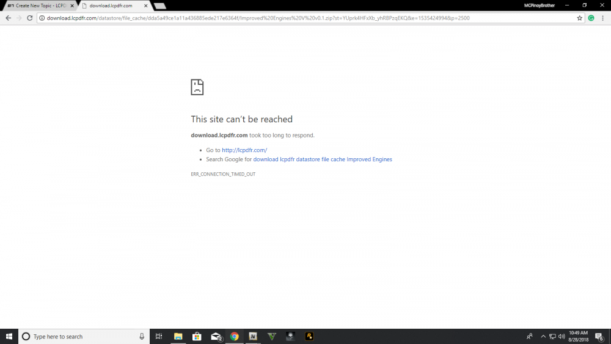Open the green V app on the taskbar
Screen dimensions: 611x344
click(x=272, y=336)
